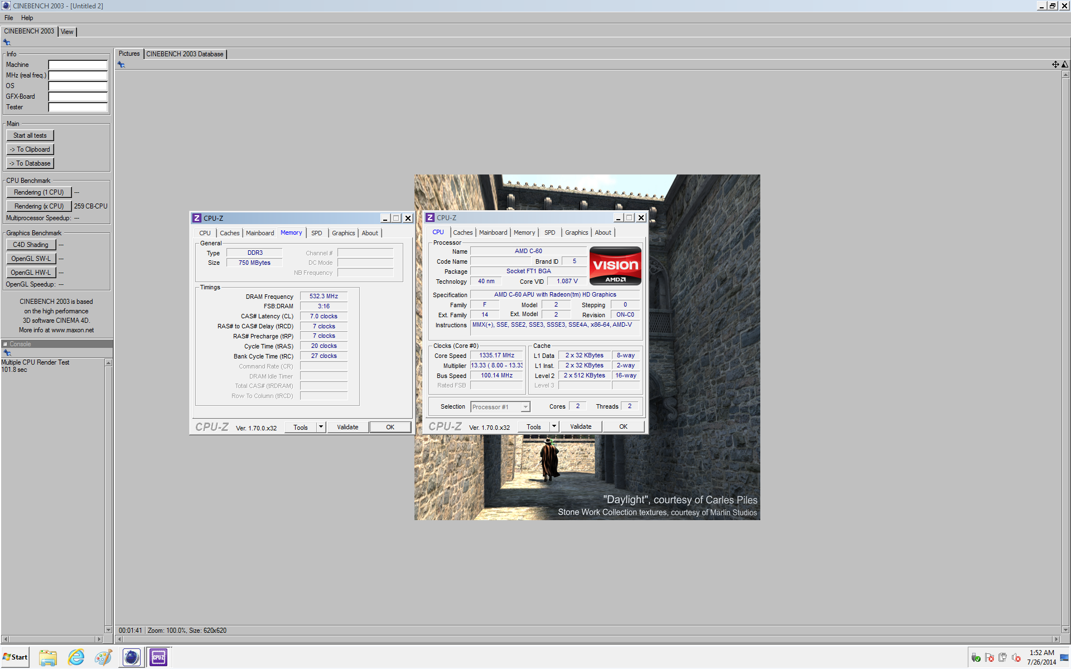
Task: Open the Help menu
Action: click(27, 18)
